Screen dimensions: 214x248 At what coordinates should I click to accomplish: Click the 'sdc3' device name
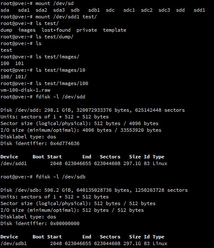(164, 10)
